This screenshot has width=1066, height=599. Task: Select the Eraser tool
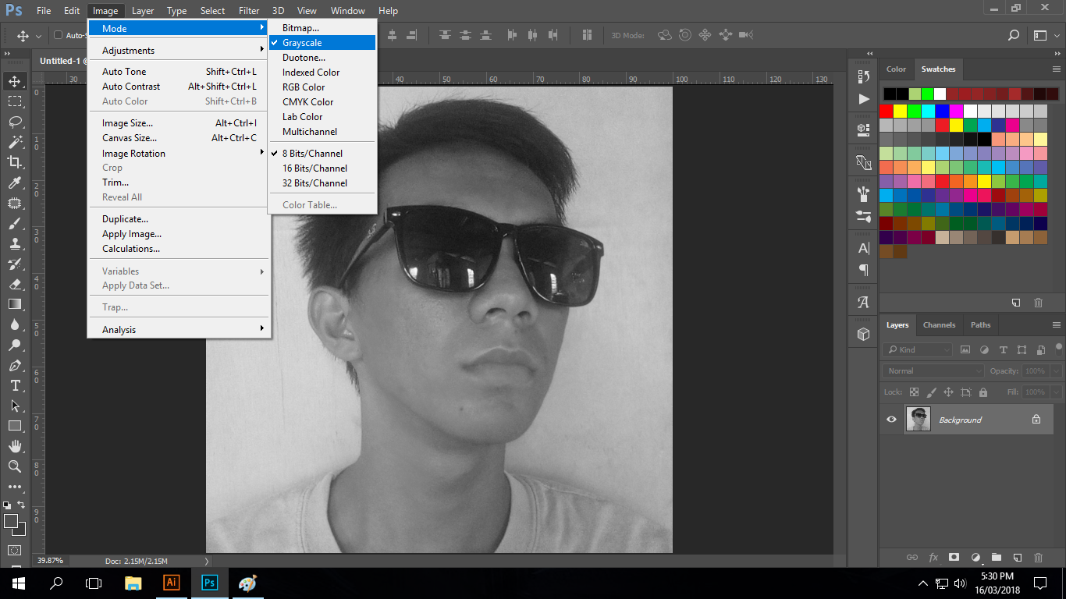tap(15, 284)
